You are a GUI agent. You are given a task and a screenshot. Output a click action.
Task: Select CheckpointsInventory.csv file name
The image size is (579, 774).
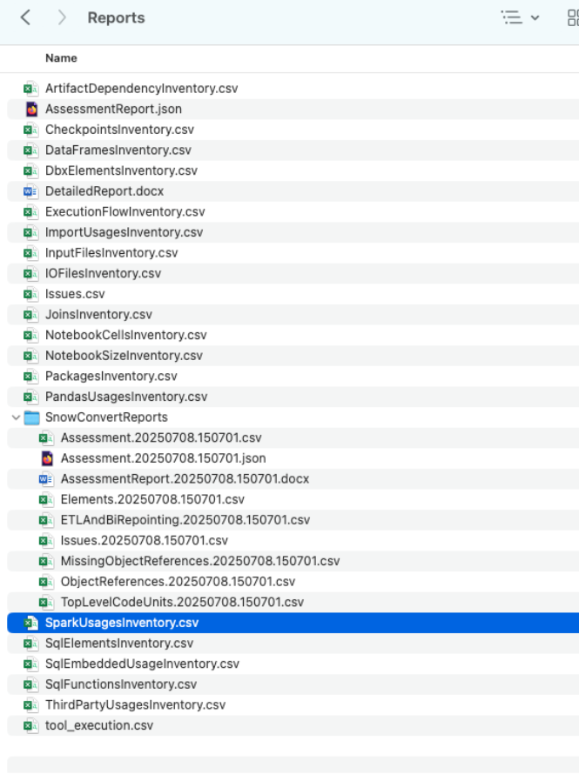(x=119, y=130)
